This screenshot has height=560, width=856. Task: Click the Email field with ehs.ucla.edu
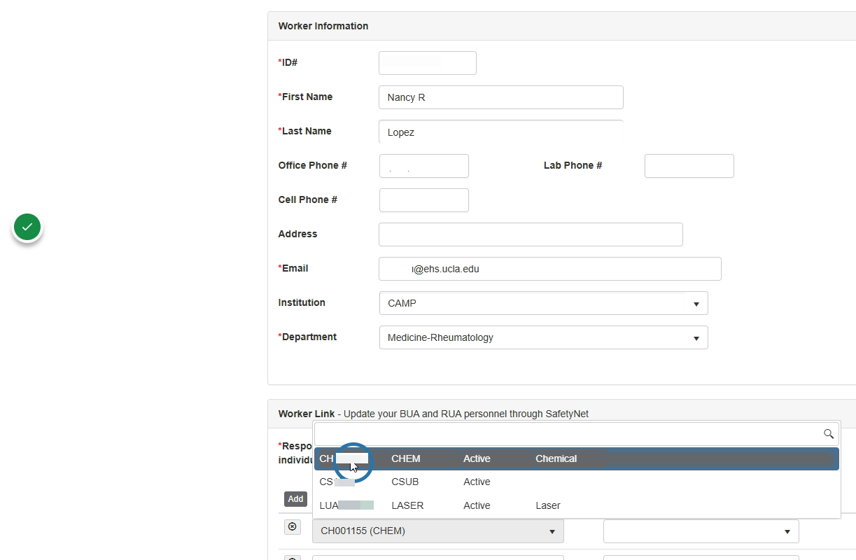click(x=550, y=269)
